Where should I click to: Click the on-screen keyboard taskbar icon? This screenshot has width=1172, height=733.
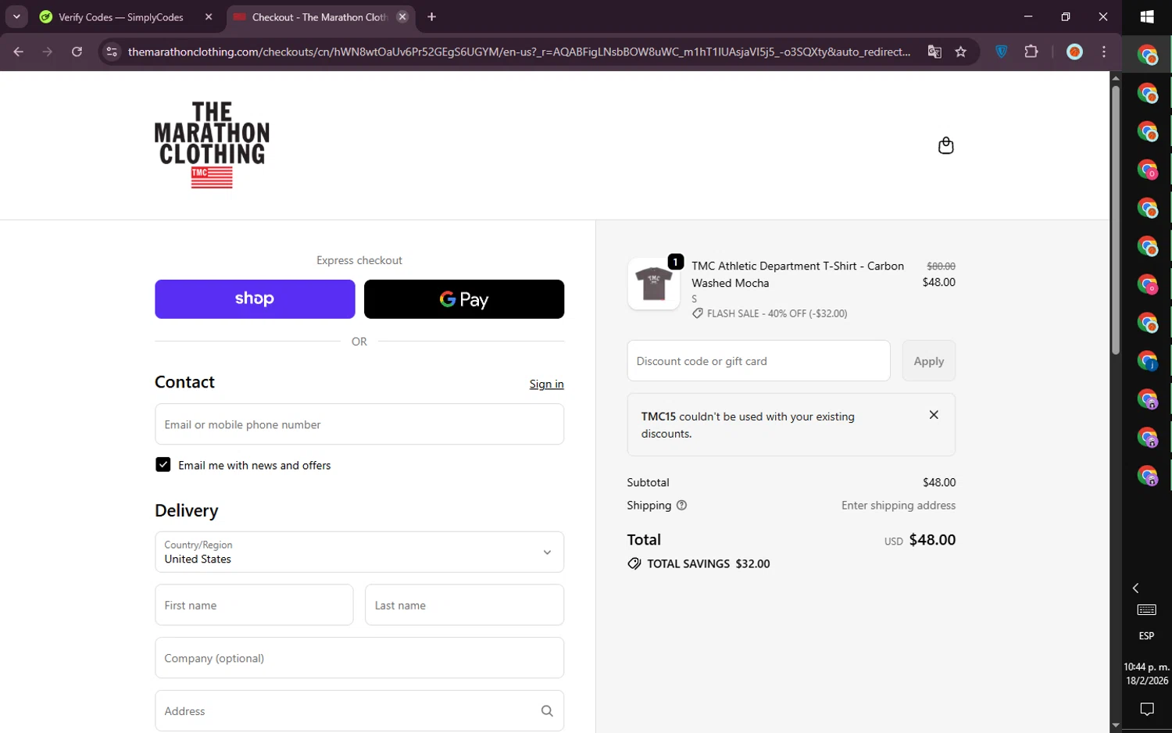pyautogui.click(x=1147, y=610)
